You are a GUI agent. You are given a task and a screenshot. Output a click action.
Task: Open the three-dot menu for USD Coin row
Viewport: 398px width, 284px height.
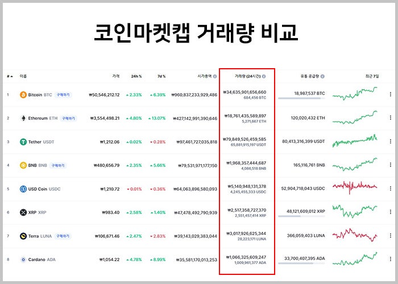pyautogui.click(x=391, y=189)
